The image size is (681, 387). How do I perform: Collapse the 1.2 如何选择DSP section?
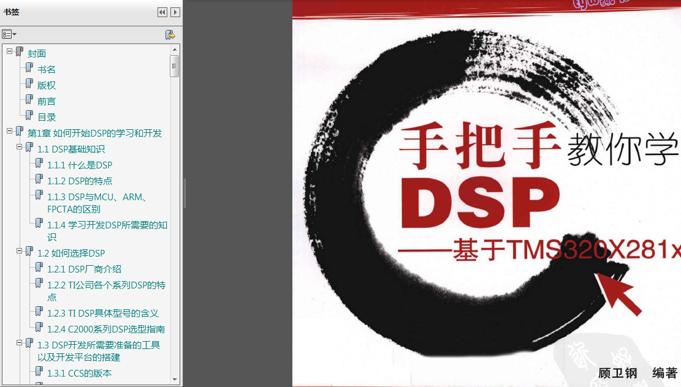(20, 252)
